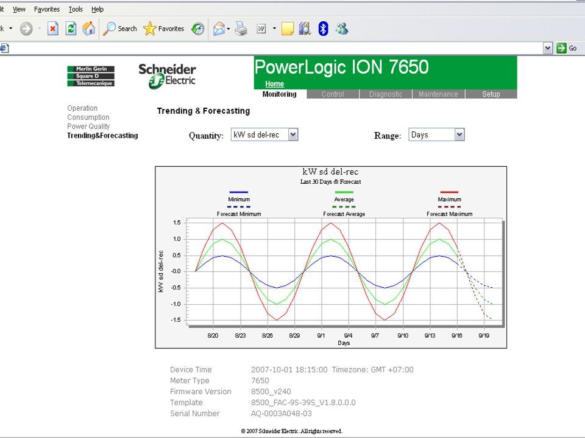Click the firmware version 8500_v240

(271, 392)
